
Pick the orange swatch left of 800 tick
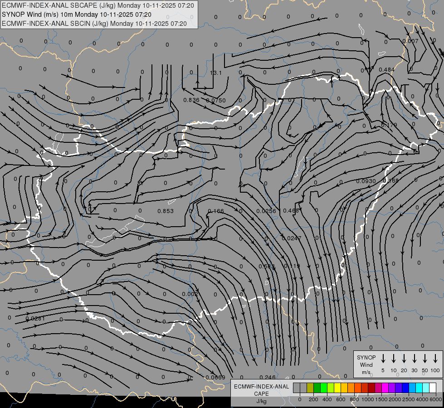tap(351, 388)
